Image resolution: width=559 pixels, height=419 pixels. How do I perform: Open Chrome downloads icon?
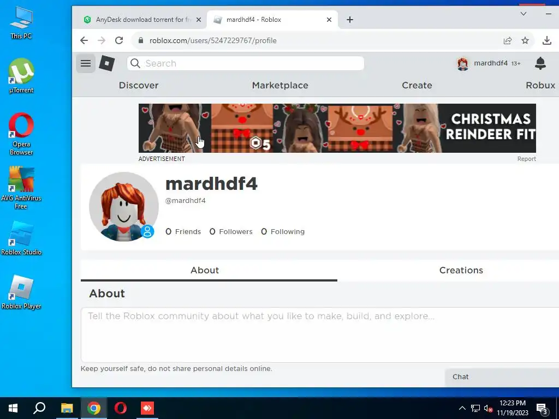(x=546, y=40)
